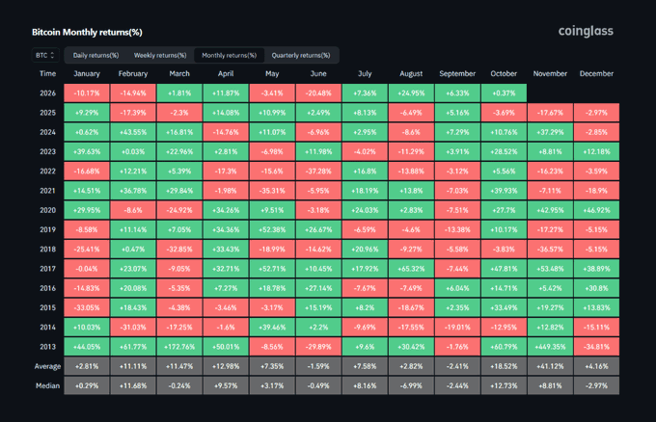Viewport: 656px width, 422px height.
Task: Open the BTC coin selector dropdown
Action: point(45,55)
